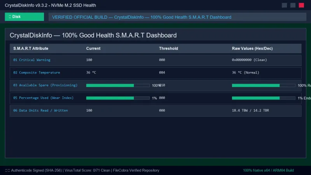Click the green Disk button
Screen dimensions: 311x175
point(24,17)
